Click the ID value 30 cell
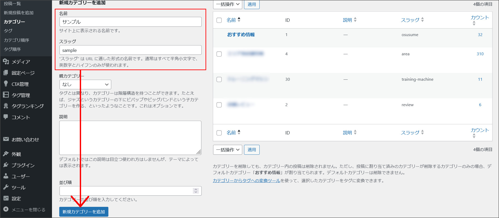499x218 pixels. (x=287, y=79)
